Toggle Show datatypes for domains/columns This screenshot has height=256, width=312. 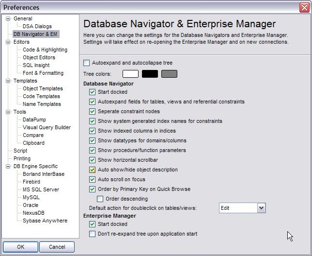tap(92, 141)
